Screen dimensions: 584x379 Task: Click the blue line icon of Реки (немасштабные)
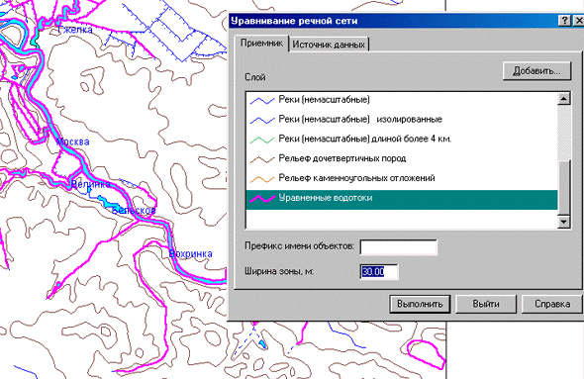(262, 101)
